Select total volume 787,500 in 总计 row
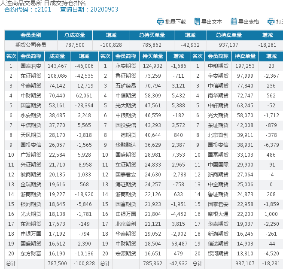Viewport: 283px width, 270px height. pyautogui.click(x=57, y=264)
